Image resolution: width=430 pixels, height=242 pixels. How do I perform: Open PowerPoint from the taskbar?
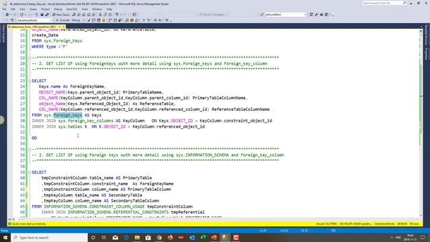point(214,237)
